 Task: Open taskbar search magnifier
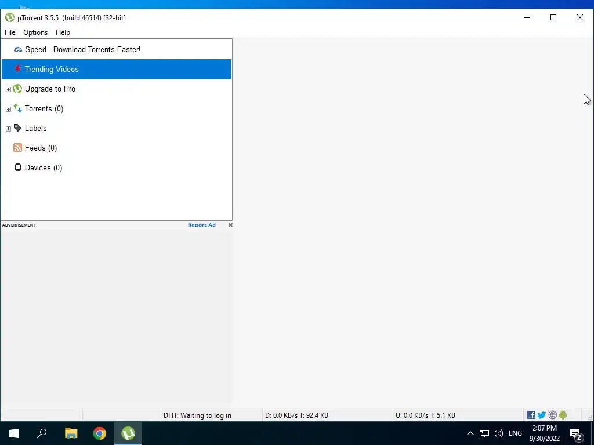tap(42, 433)
